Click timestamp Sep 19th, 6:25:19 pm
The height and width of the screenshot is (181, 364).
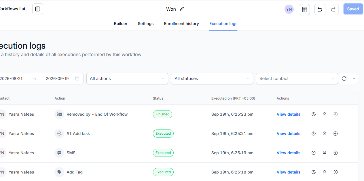pos(232,153)
